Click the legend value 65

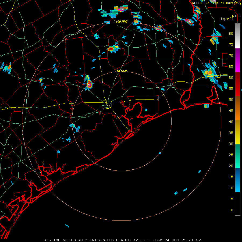pos(231,67)
